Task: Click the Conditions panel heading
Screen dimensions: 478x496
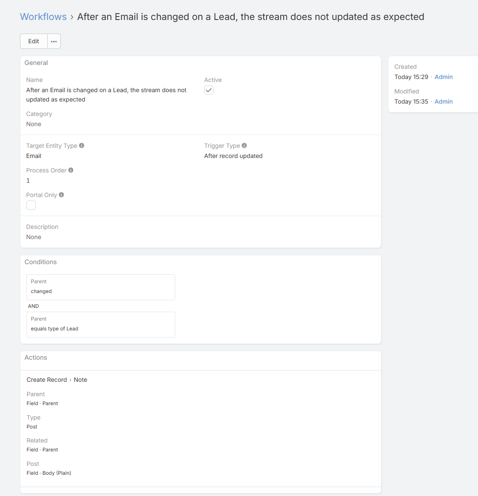Action: coord(40,262)
